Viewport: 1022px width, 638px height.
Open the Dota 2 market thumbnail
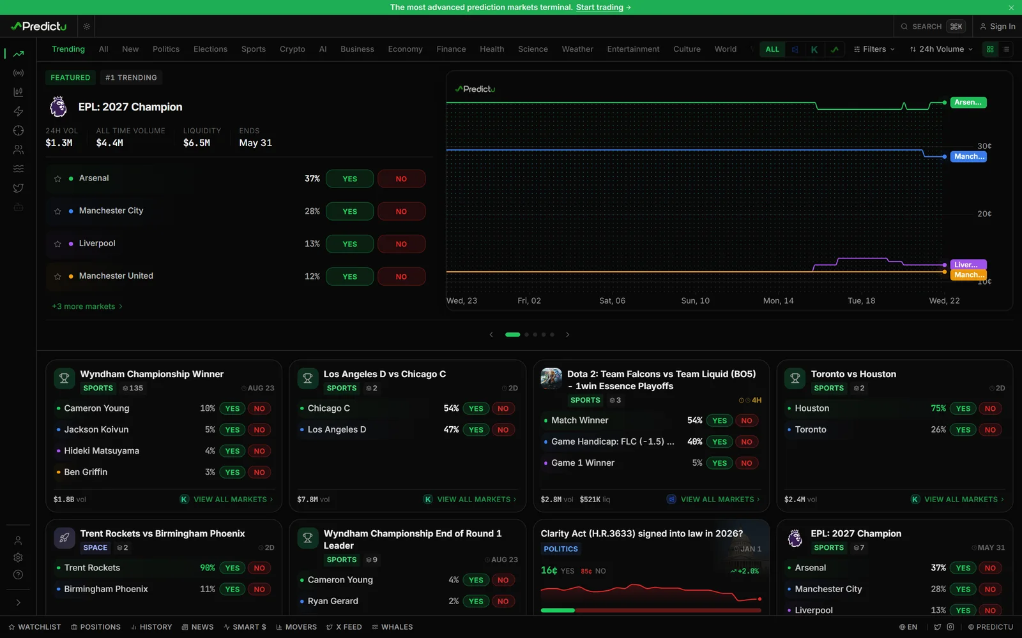click(x=551, y=378)
